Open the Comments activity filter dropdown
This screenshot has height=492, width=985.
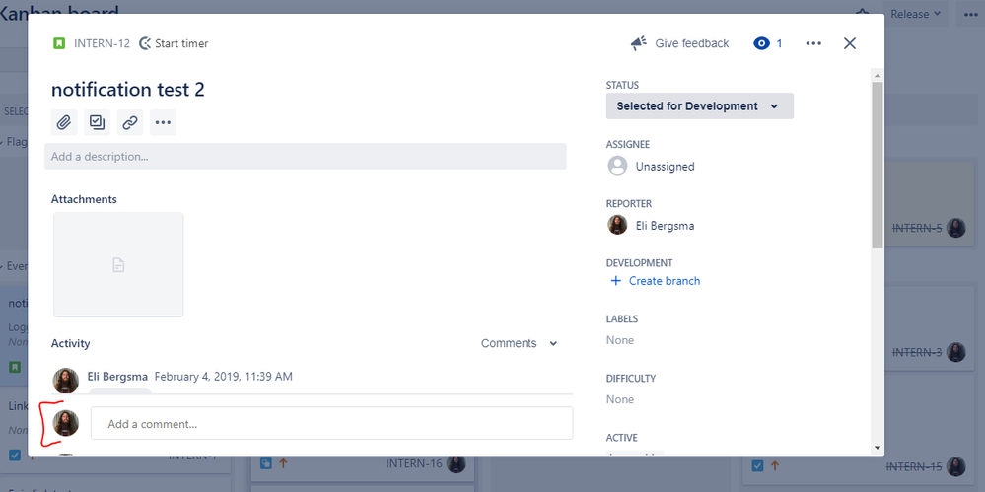519,343
